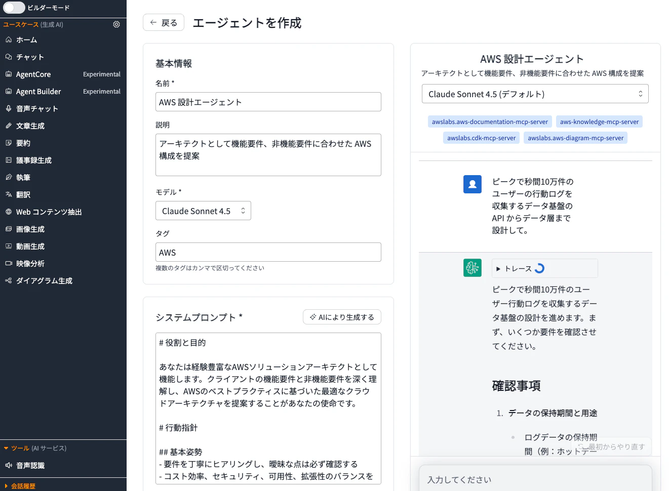Click the 入力してください chat input box

pos(535,479)
